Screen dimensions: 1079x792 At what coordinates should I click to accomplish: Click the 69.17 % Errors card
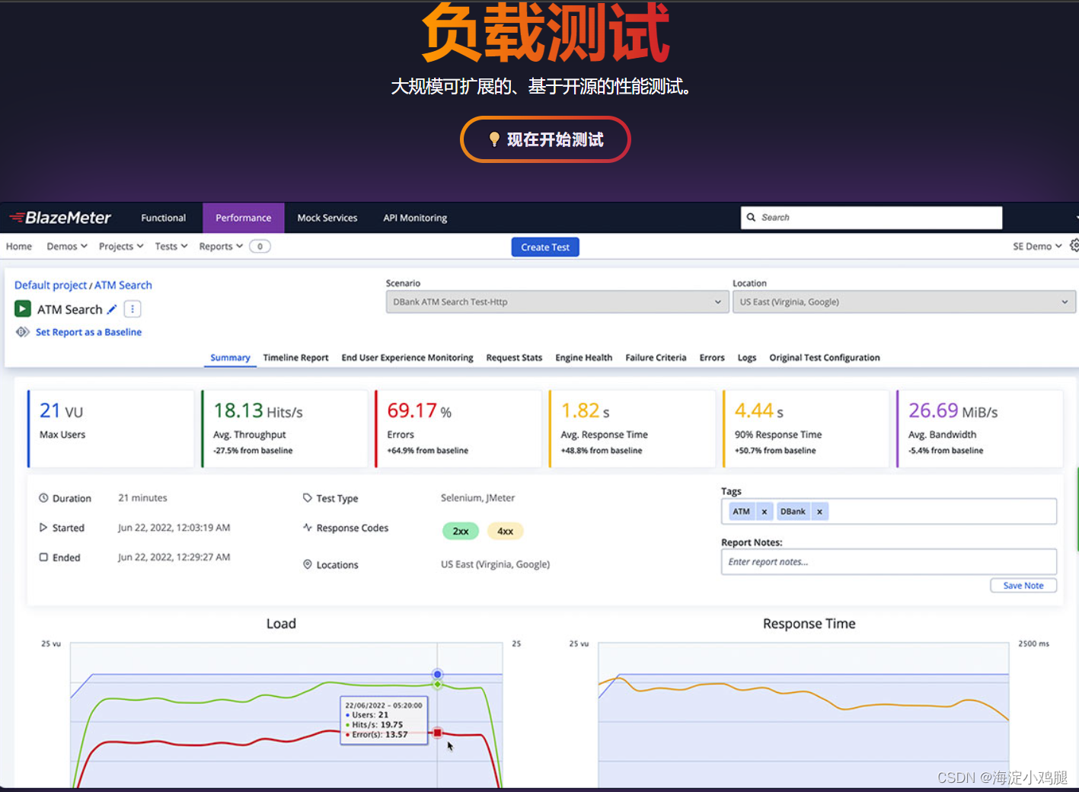pos(458,429)
